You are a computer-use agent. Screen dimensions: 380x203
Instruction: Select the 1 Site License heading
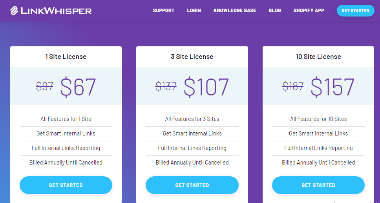coord(66,57)
